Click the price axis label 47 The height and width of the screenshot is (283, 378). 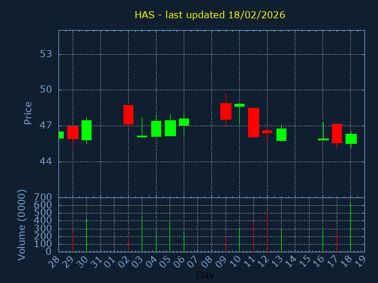point(46,126)
